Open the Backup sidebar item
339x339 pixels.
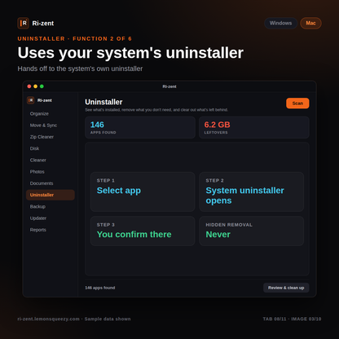pyautogui.click(x=37, y=207)
